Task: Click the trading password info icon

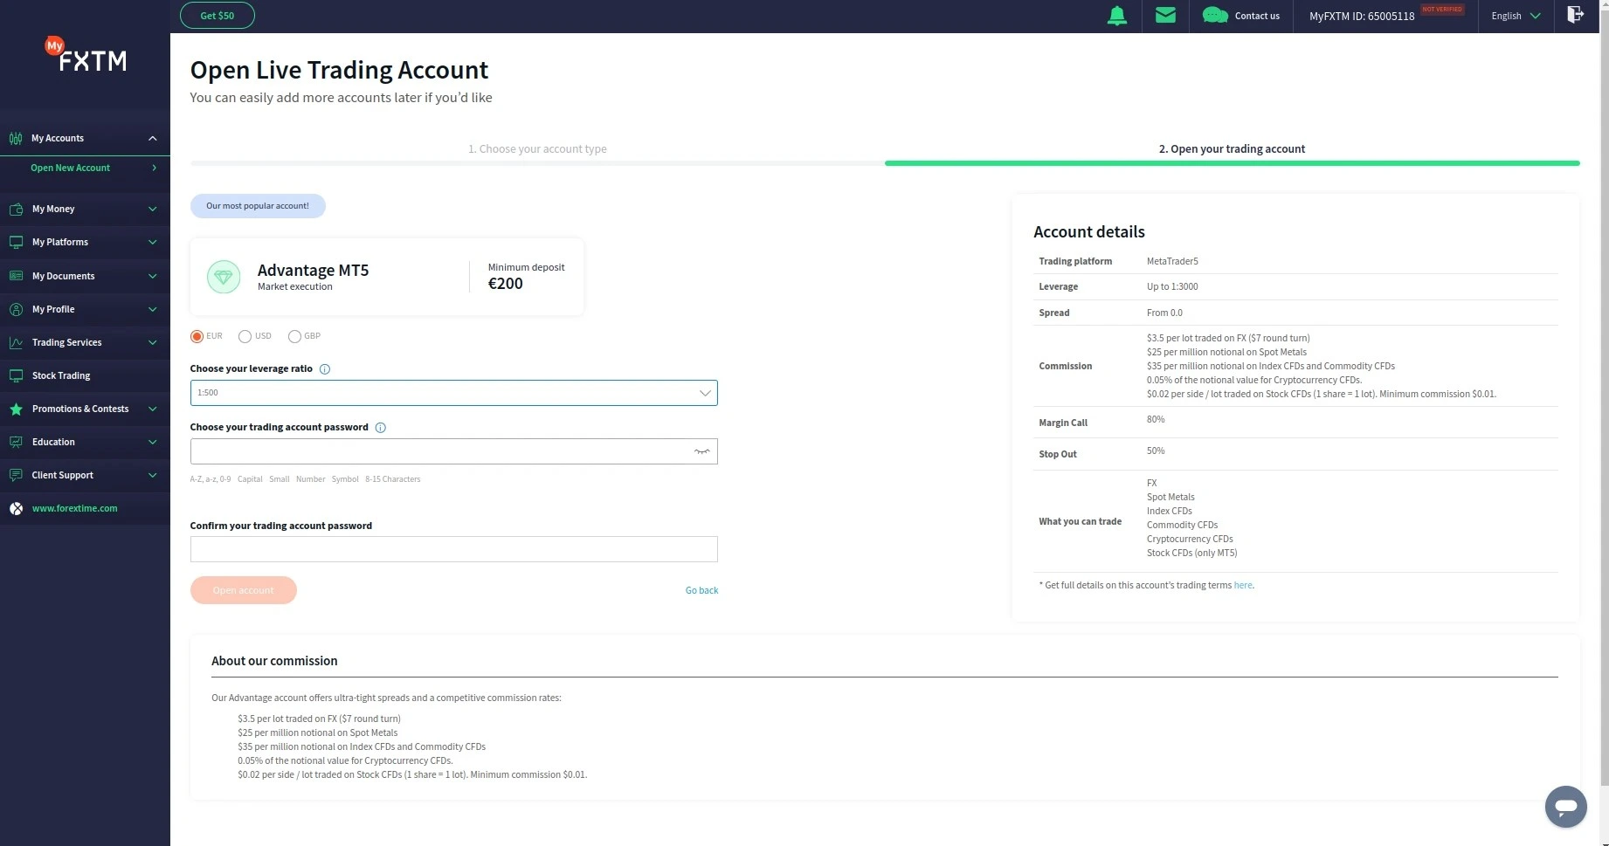Action: click(x=380, y=428)
